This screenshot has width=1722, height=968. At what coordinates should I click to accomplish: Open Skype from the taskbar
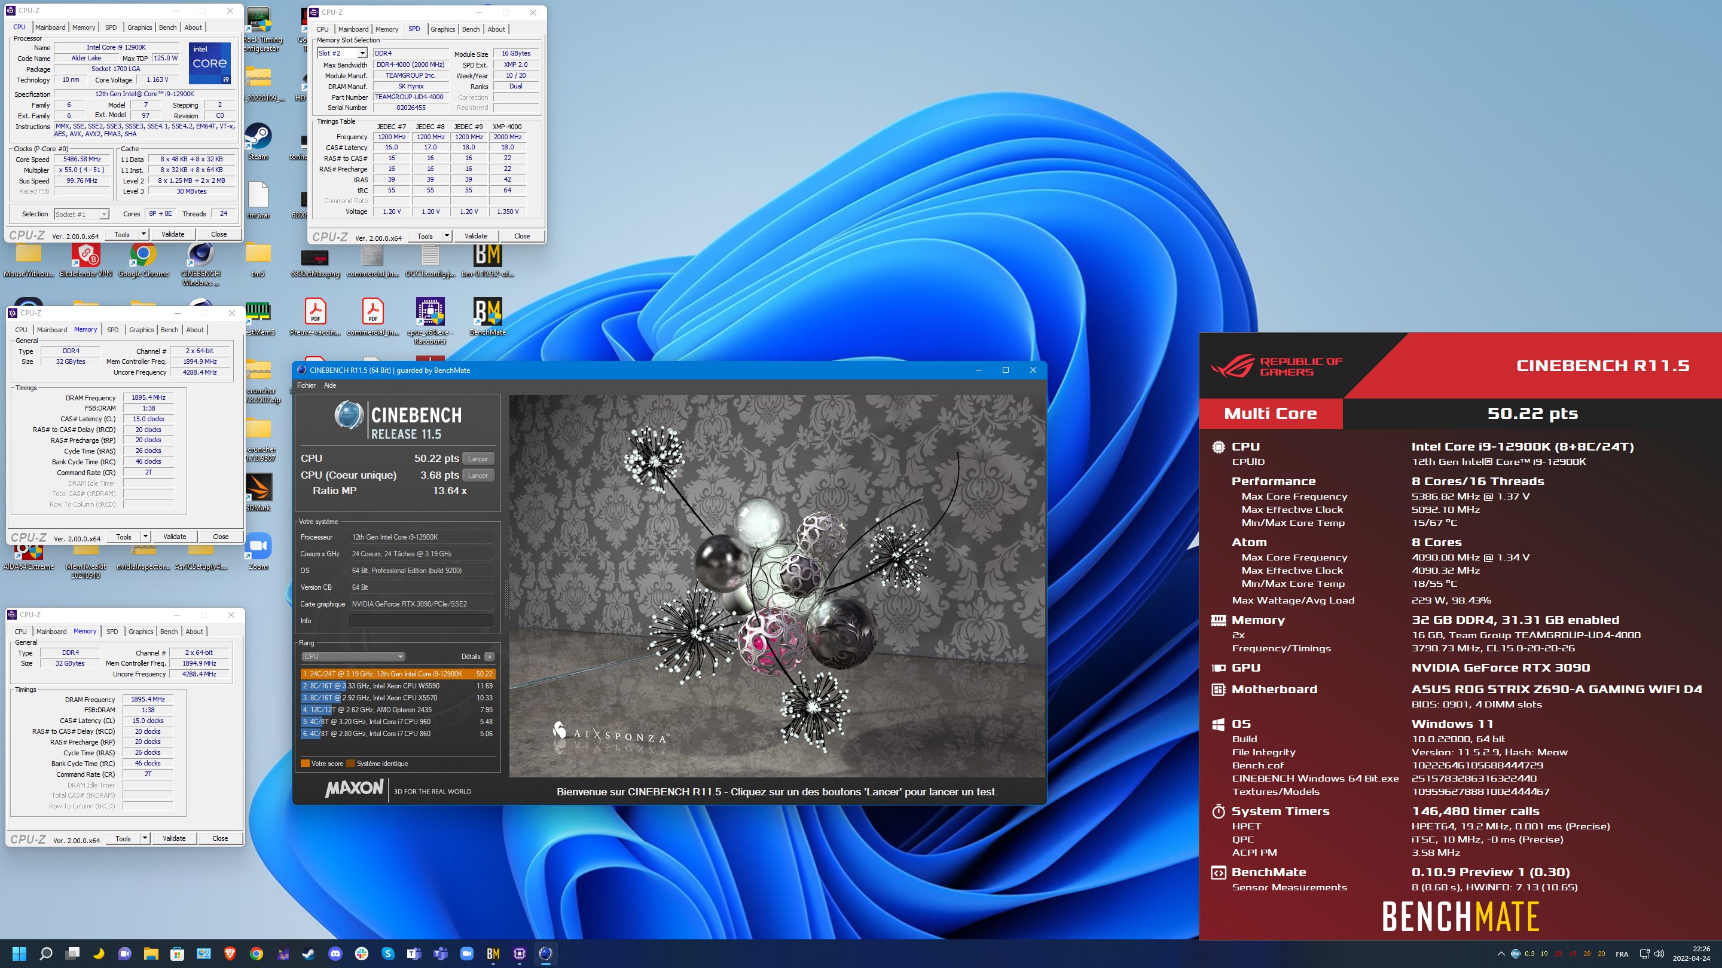387,953
